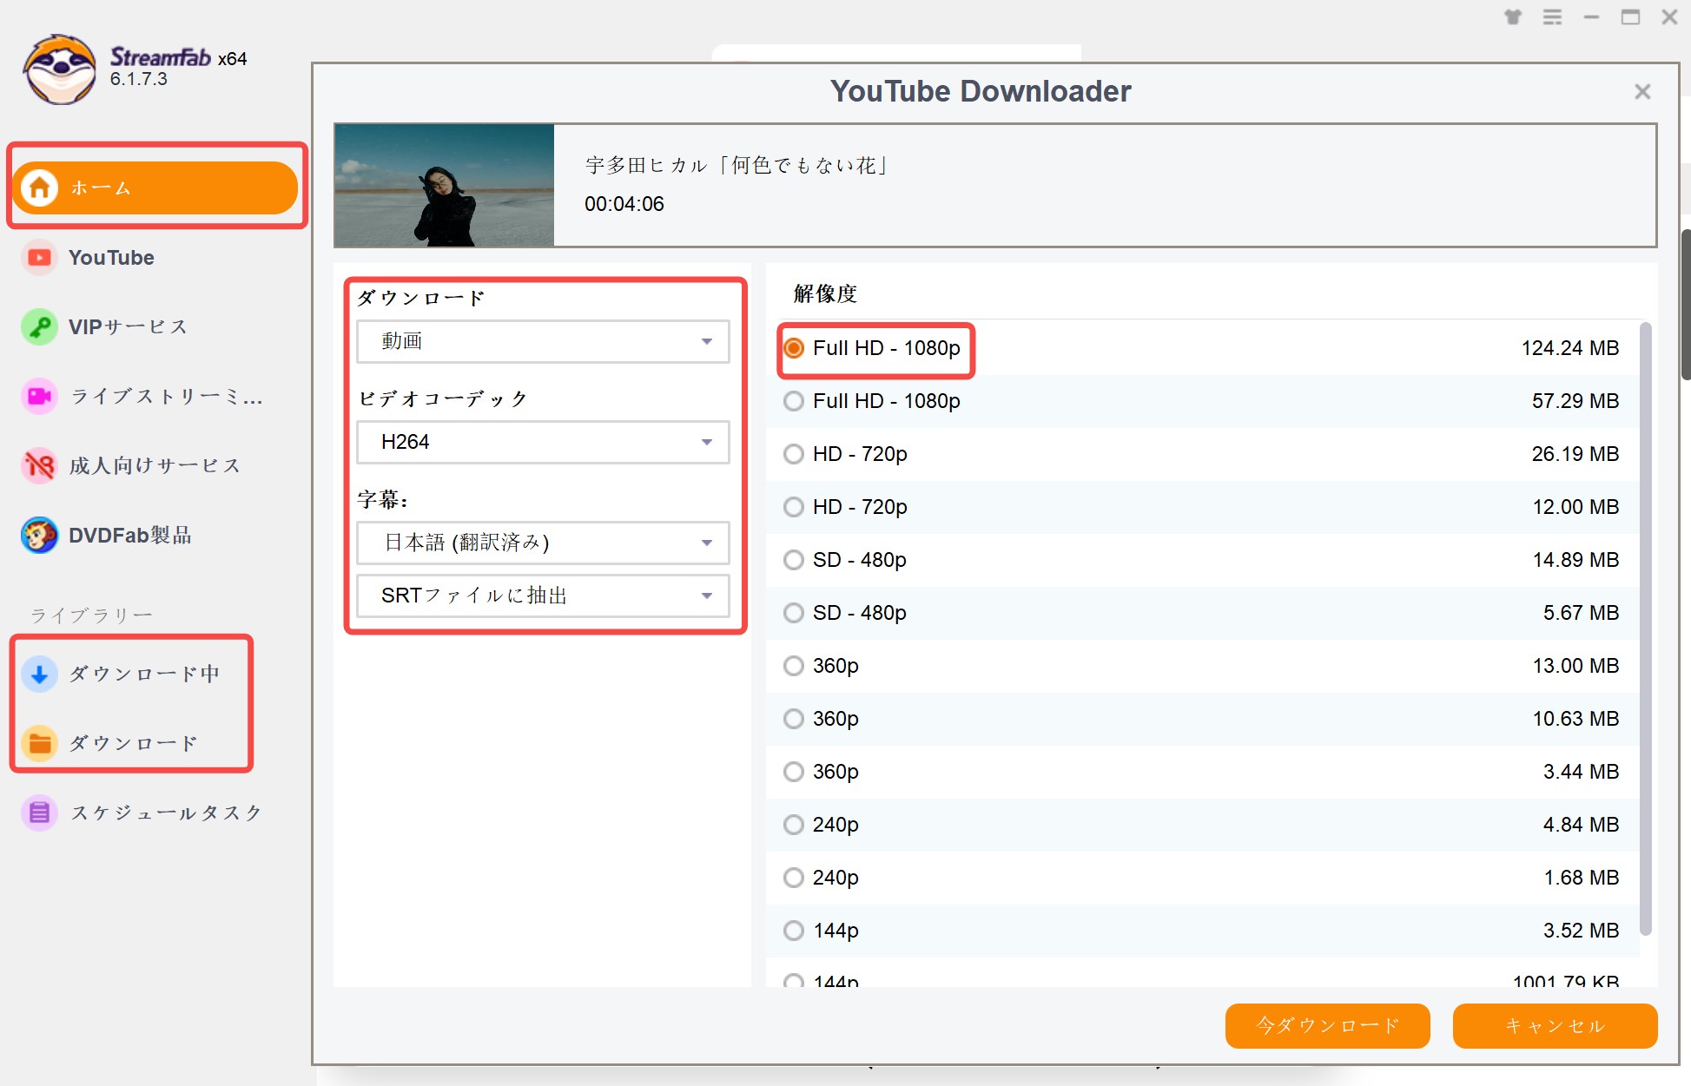Open 成人向けサービス icon
The image size is (1691, 1086).
tap(39, 466)
